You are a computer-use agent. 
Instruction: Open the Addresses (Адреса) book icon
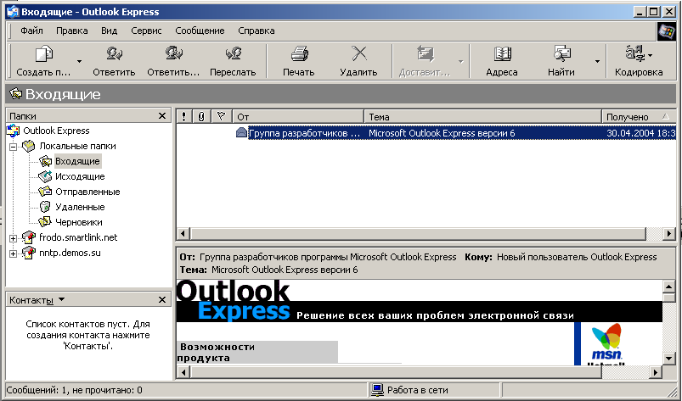502,53
